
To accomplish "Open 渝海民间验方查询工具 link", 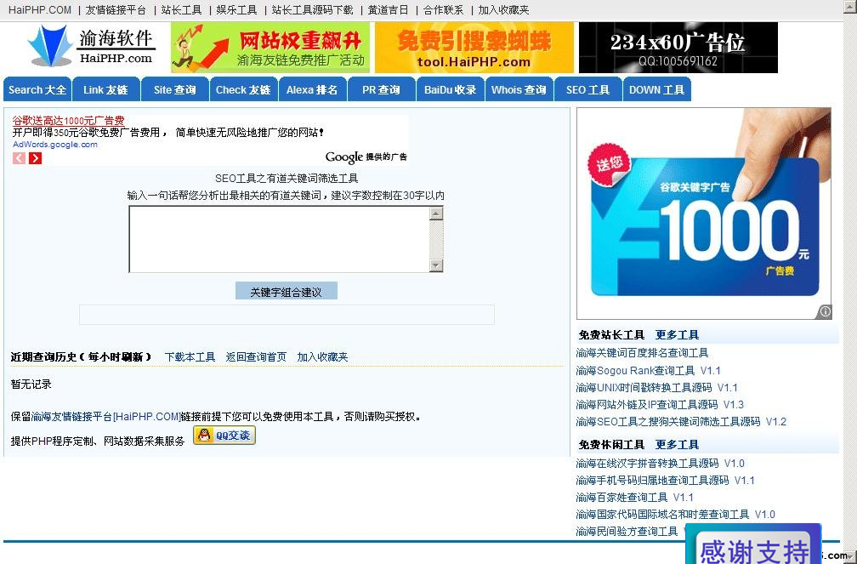I will [627, 531].
